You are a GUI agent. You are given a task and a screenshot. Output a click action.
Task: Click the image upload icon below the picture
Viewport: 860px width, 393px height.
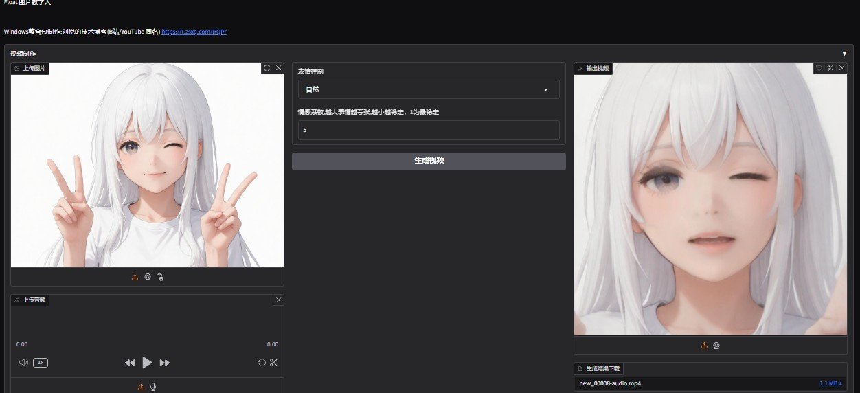click(x=135, y=277)
